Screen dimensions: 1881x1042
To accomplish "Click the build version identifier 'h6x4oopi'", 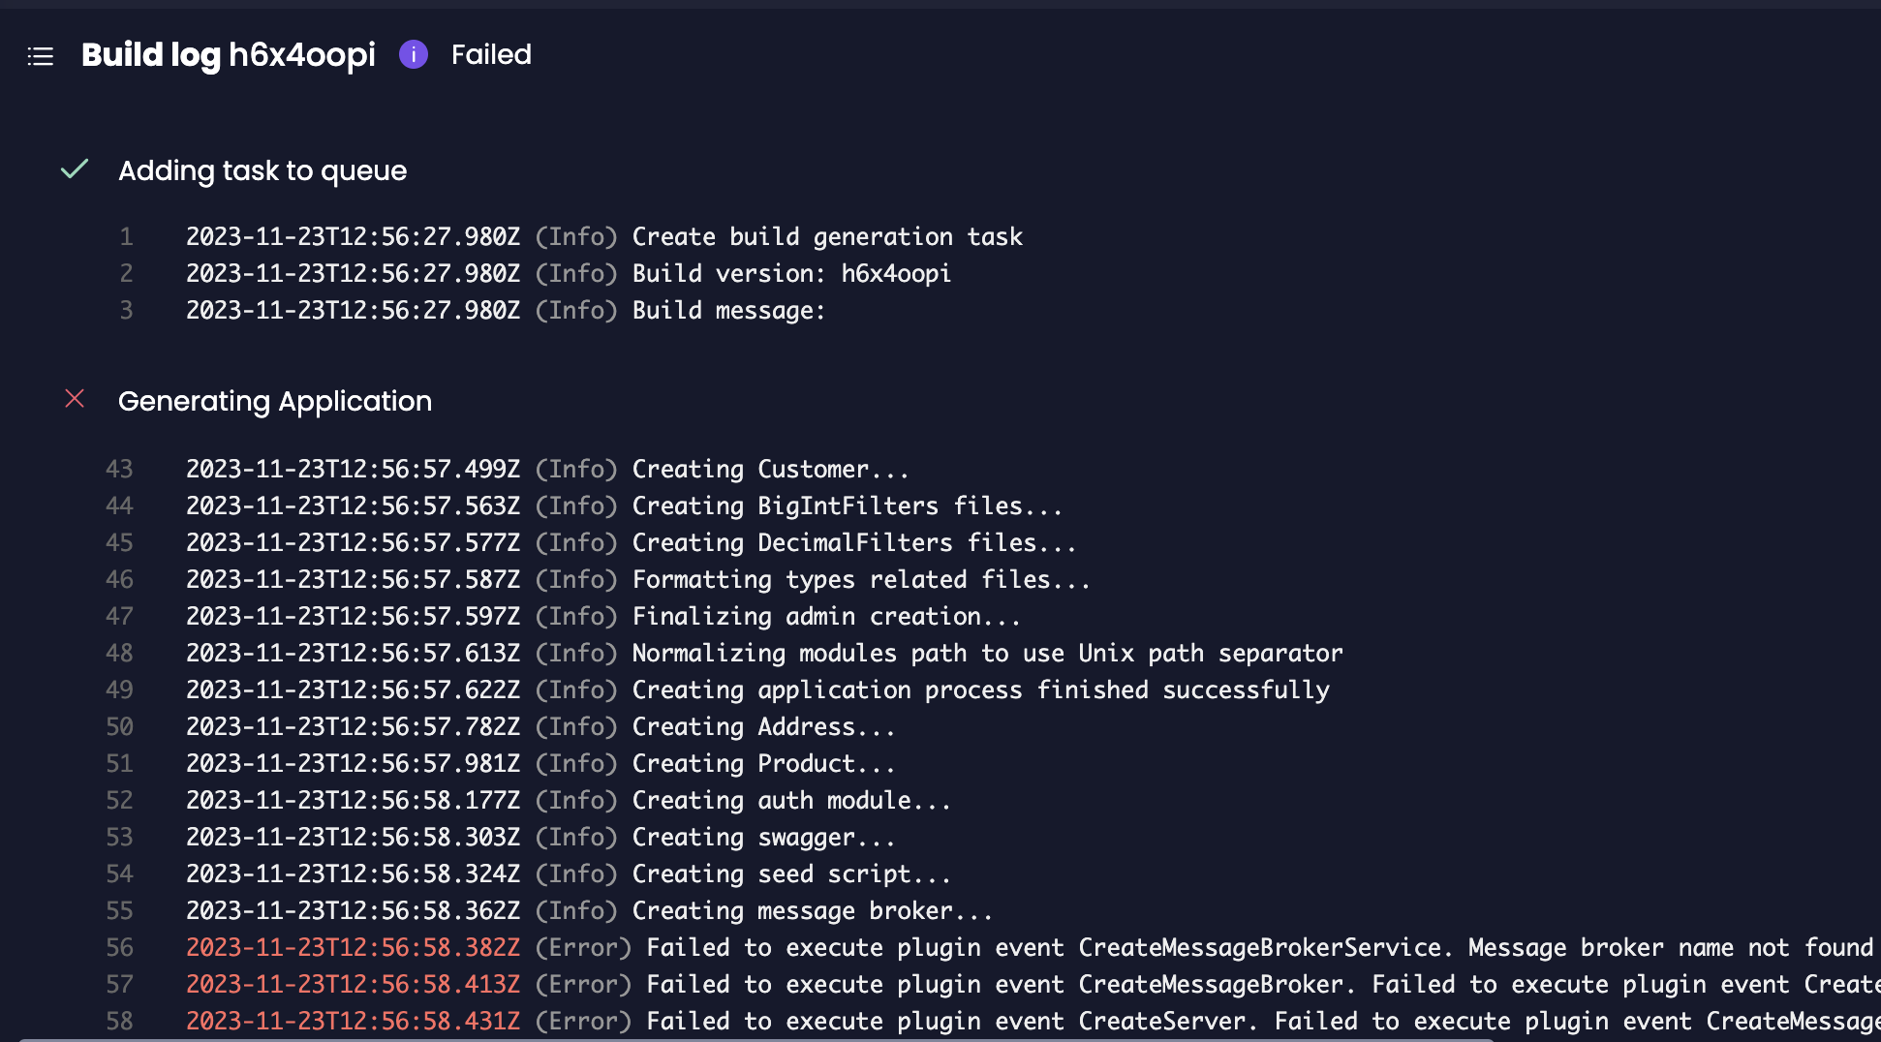I will 301,55.
